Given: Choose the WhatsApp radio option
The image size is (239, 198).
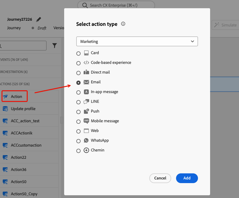Looking at the screenshot, I should [78, 141].
